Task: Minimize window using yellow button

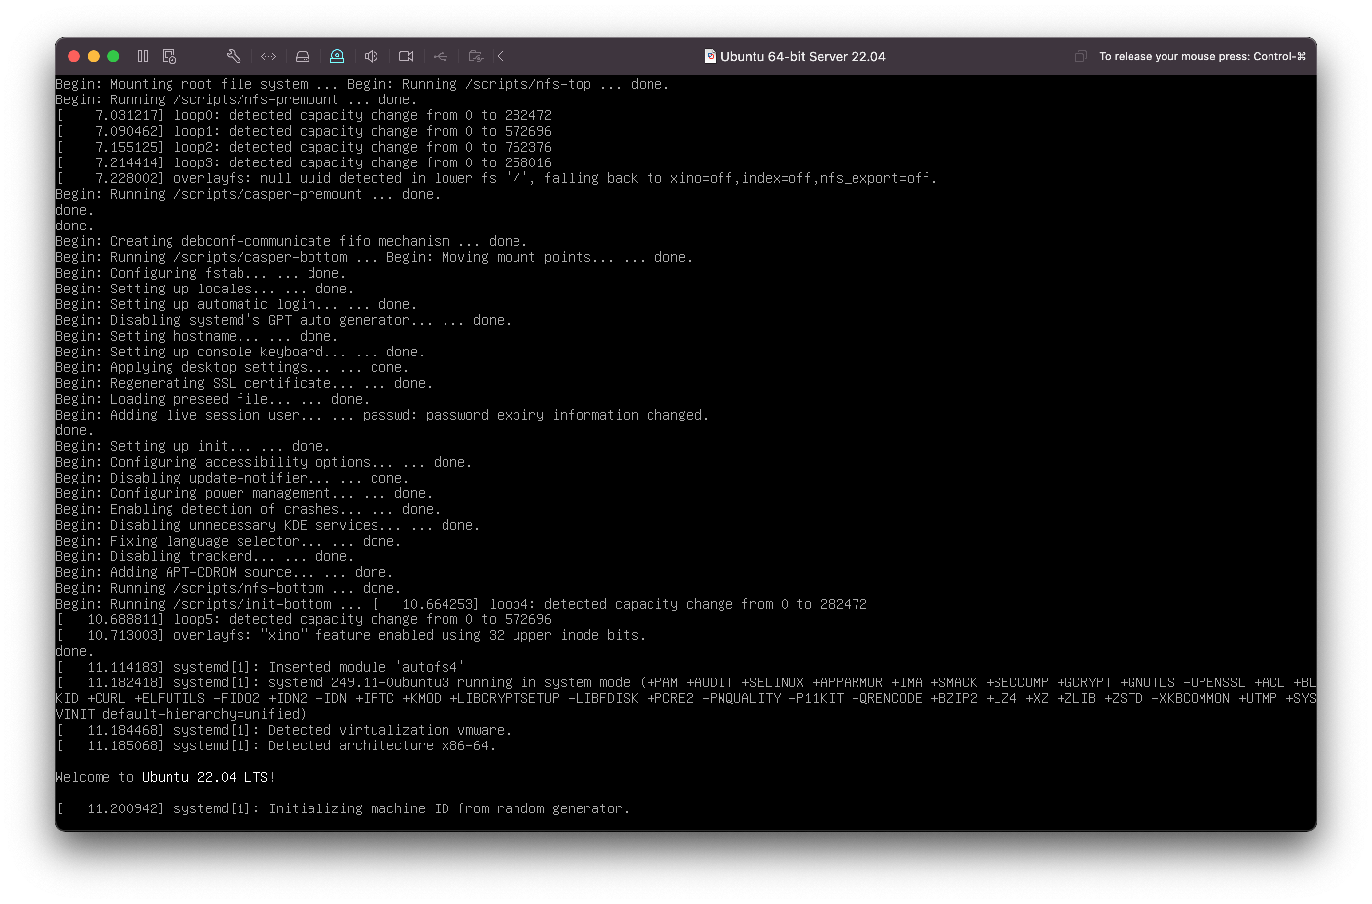Action: pyautogui.click(x=94, y=56)
